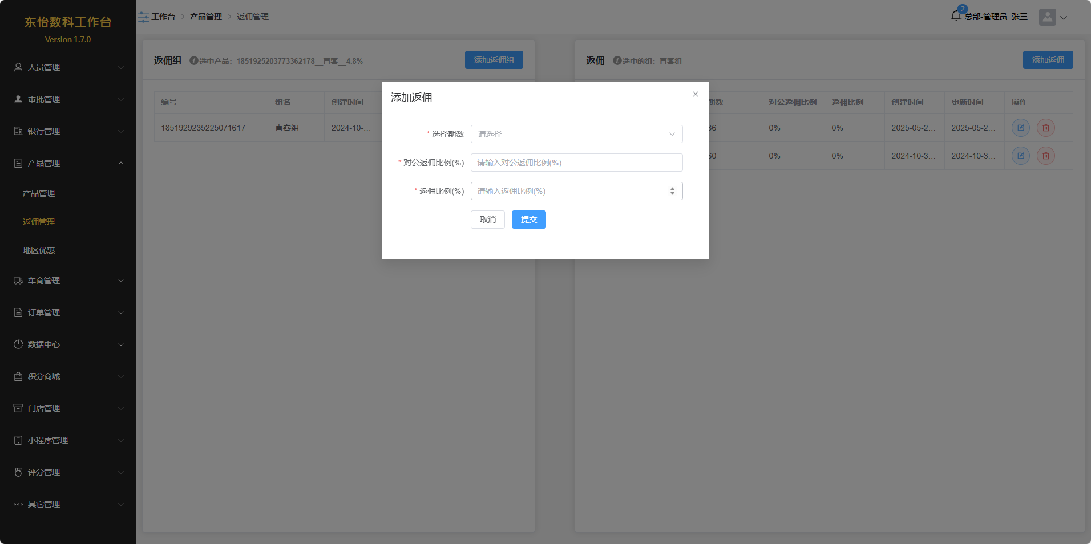Close the 添加返佣 dialog with X
The height and width of the screenshot is (544, 1091).
[x=695, y=95]
